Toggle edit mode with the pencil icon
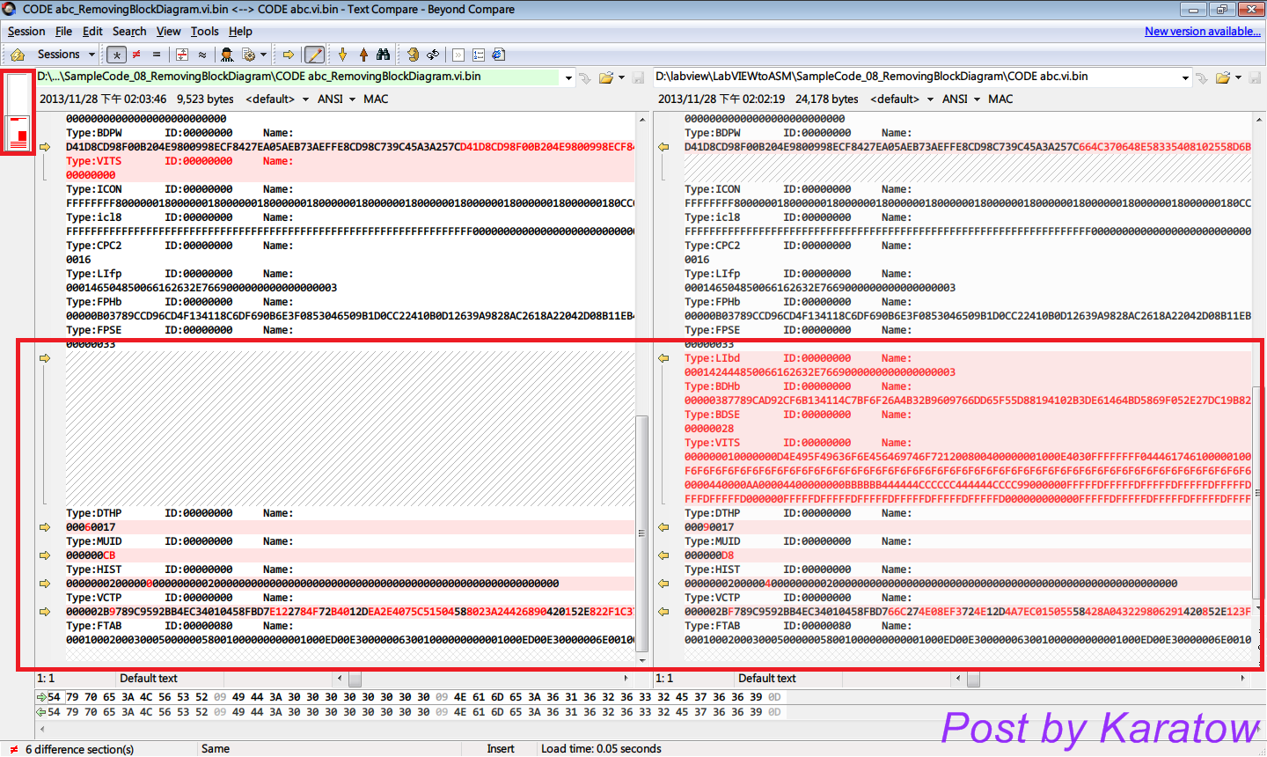The image size is (1267, 757). coord(314,54)
